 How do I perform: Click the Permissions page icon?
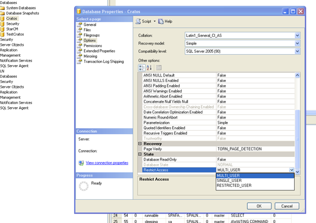(x=79, y=46)
